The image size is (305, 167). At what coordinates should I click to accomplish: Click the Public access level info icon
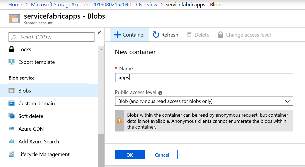pyautogui.click(x=160, y=93)
